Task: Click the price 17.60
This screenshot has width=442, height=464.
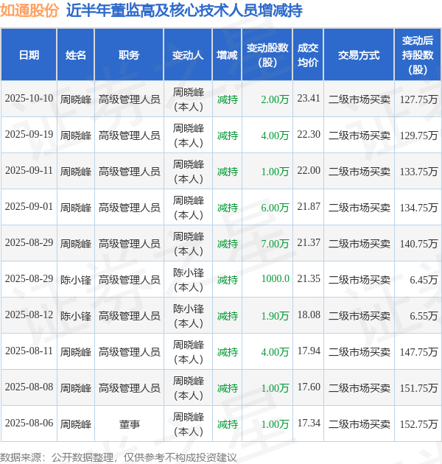Action: [x=309, y=387]
